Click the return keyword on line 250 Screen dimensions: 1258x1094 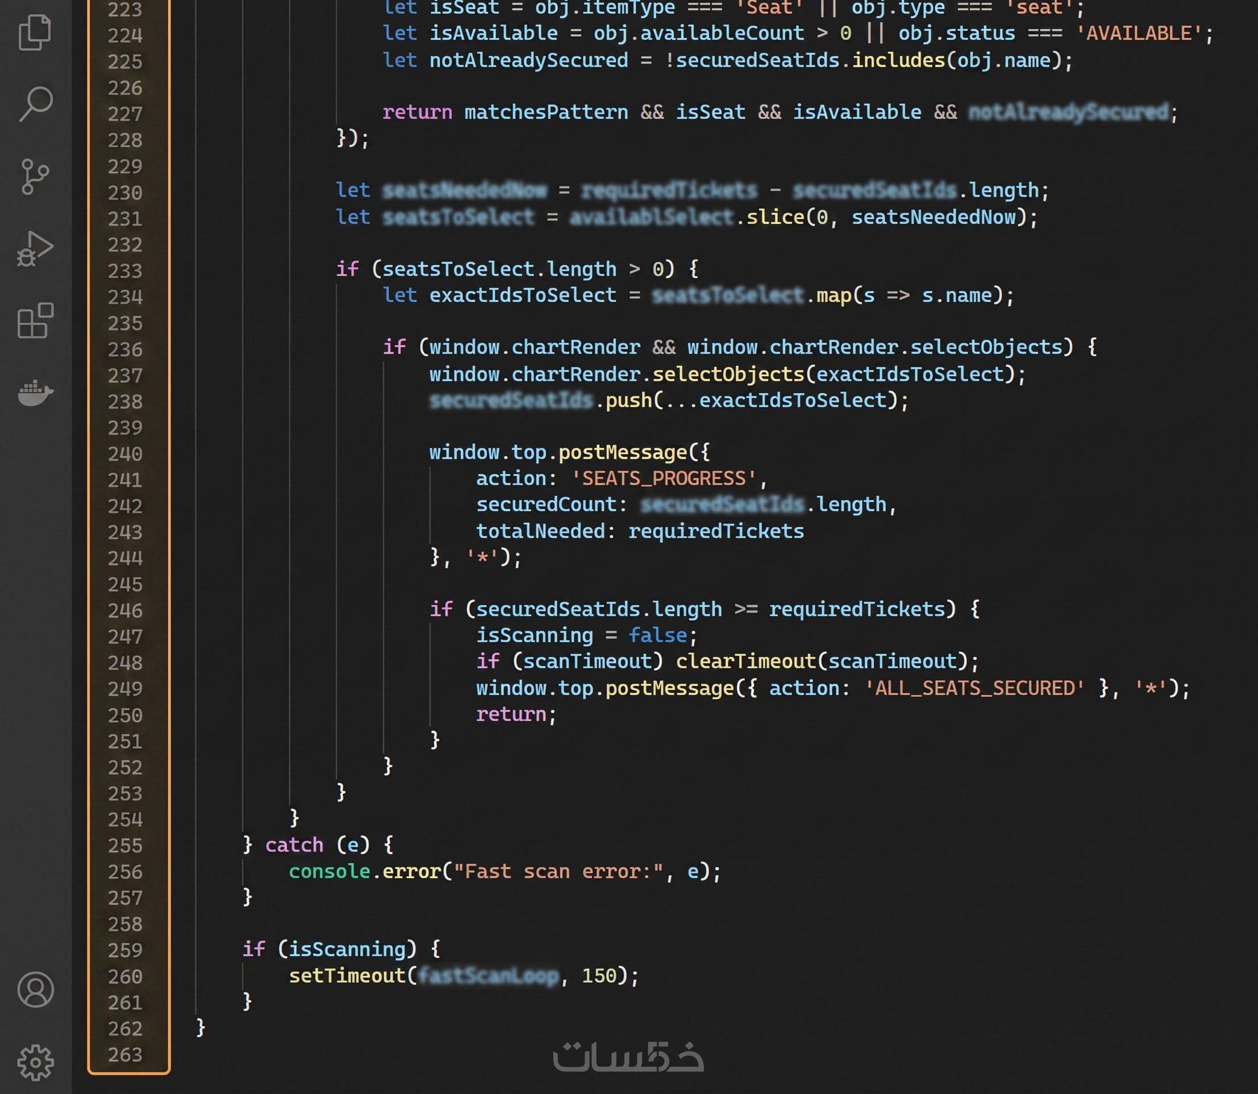click(x=511, y=715)
